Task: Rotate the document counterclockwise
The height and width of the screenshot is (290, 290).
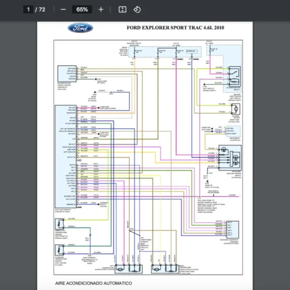Action: tap(137, 10)
